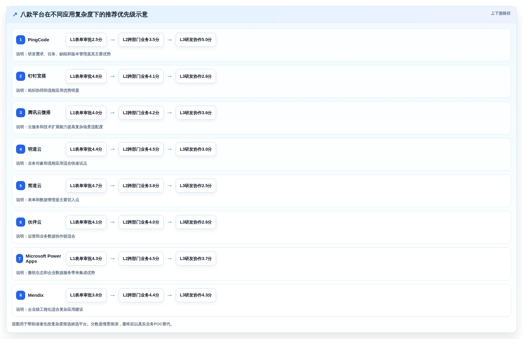Click the PingCode platform name
523x339 pixels.
click(x=39, y=40)
